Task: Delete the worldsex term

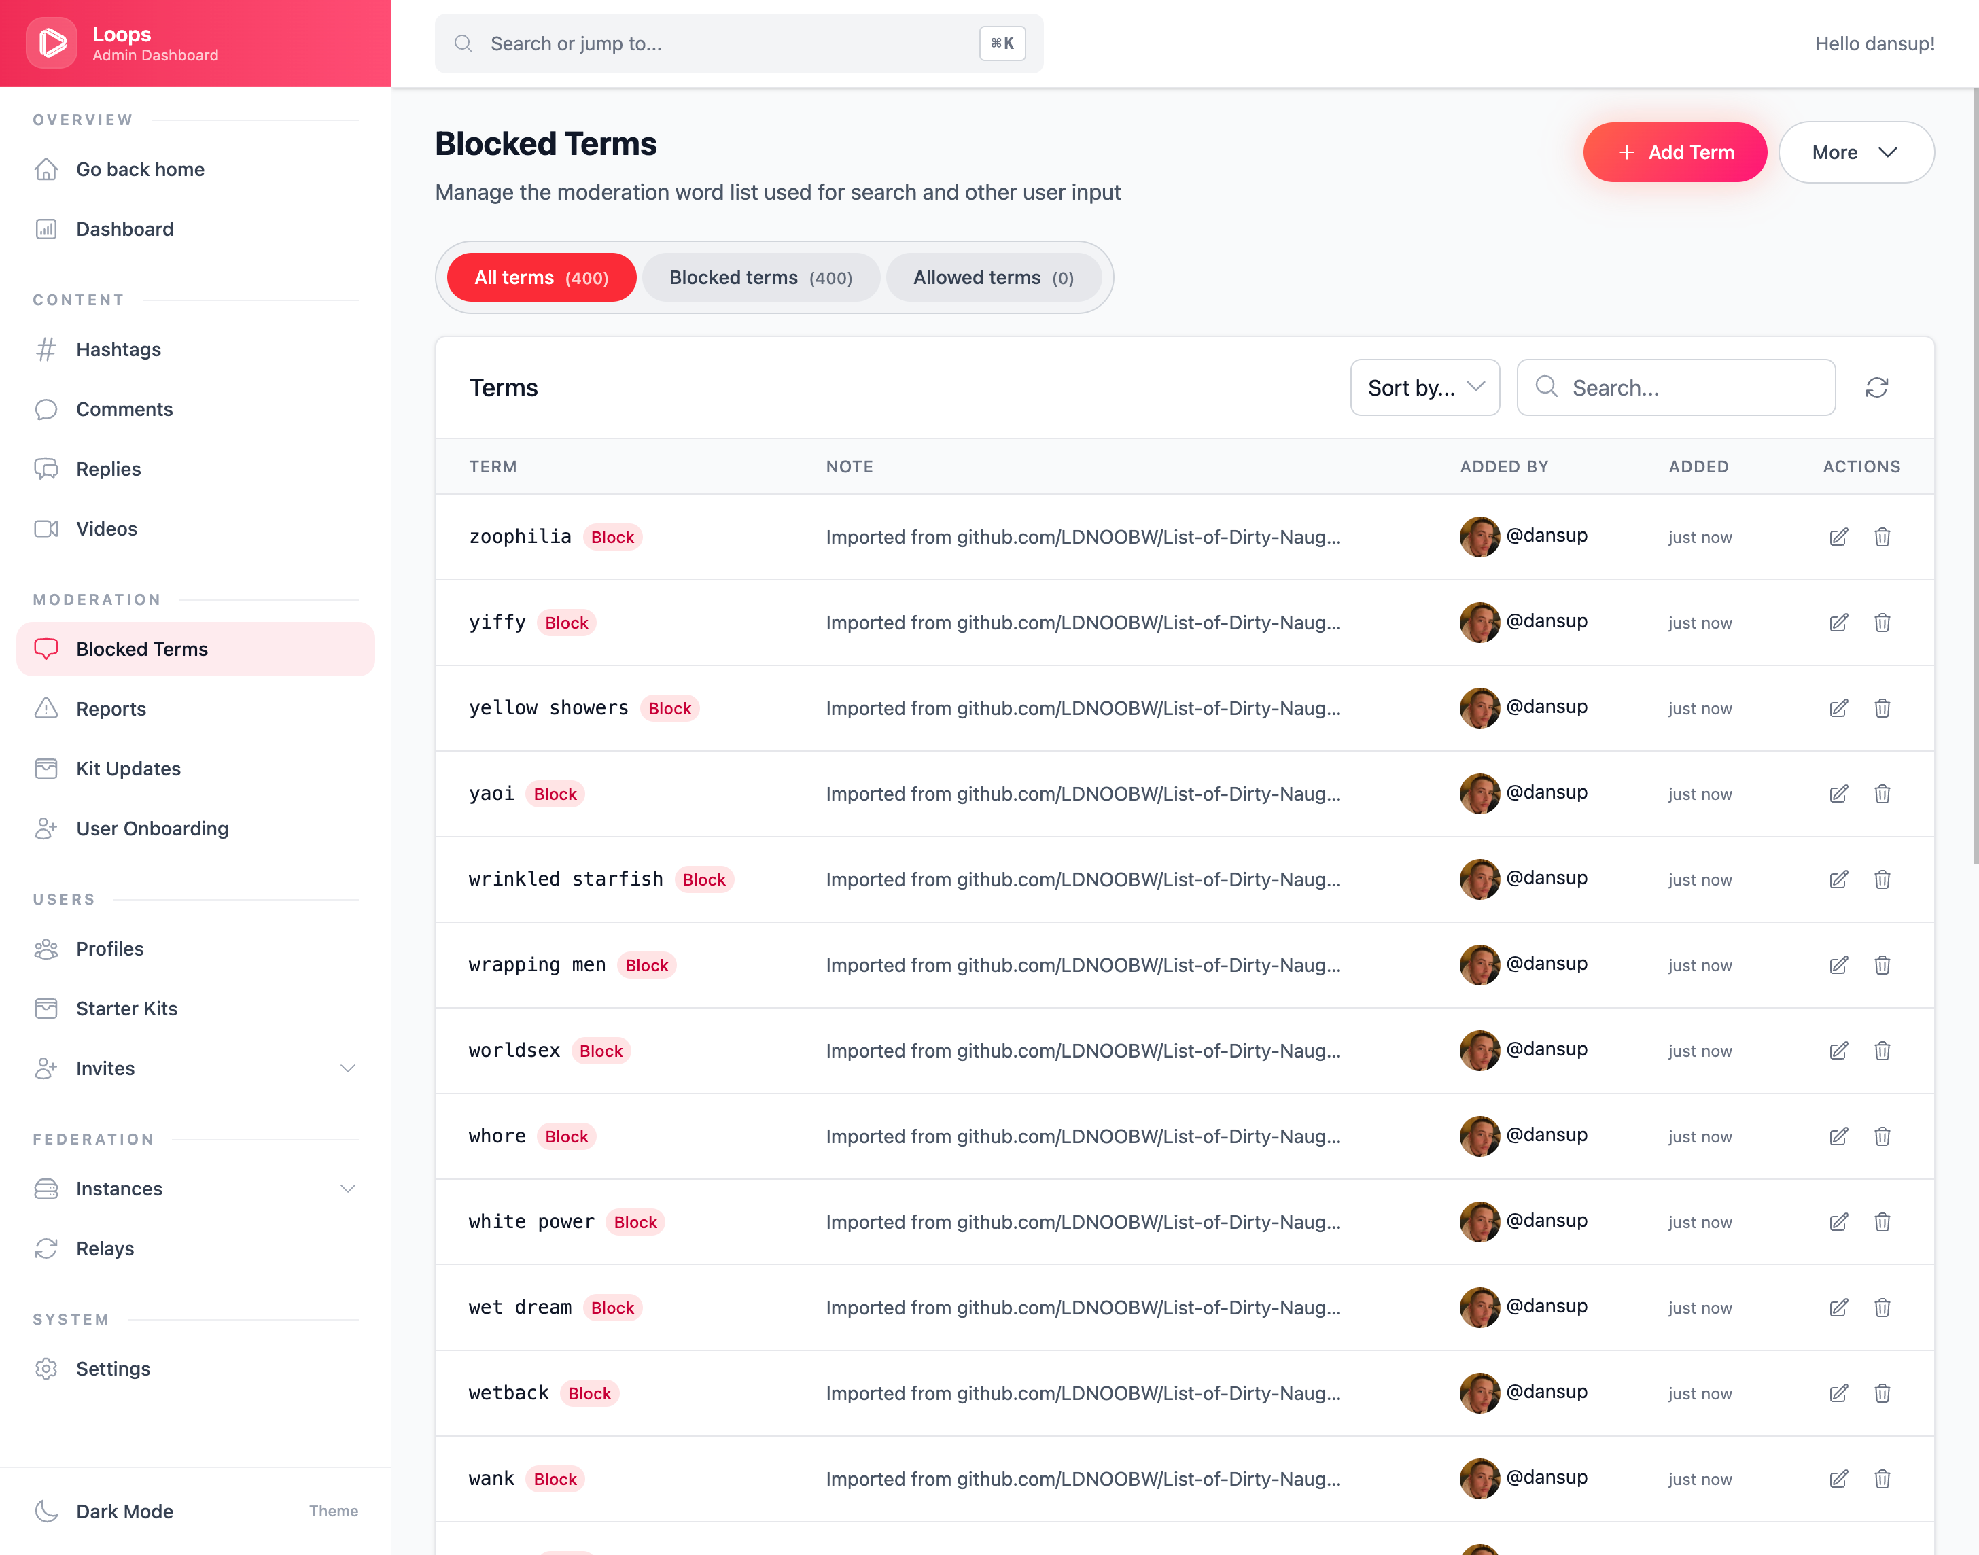Action: point(1882,1051)
